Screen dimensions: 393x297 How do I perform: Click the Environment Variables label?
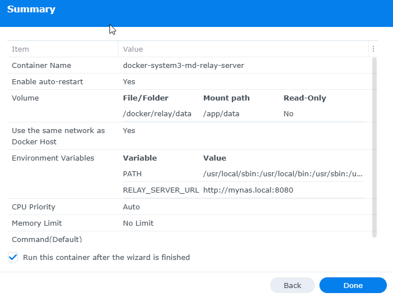tap(53, 158)
